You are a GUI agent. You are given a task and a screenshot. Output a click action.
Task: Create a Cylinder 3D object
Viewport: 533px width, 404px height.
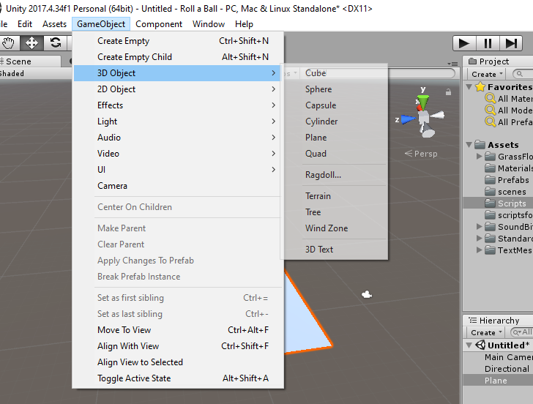[335, 121]
